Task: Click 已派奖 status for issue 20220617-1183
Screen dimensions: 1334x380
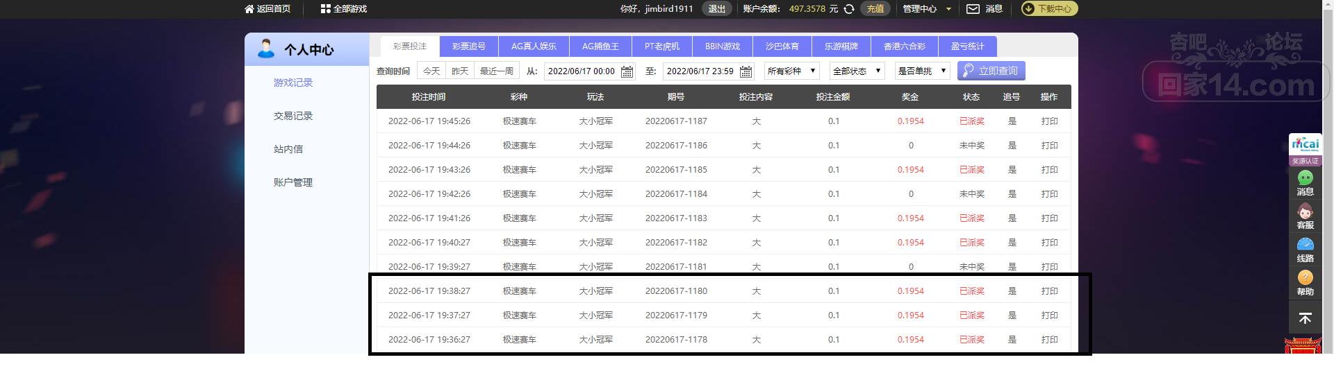Action: [972, 218]
